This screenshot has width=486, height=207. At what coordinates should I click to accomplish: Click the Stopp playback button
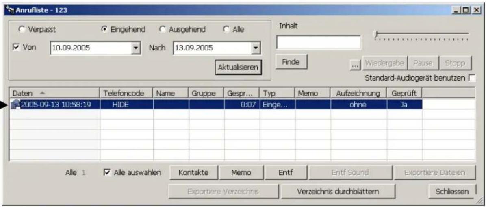(x=456, y=63)
